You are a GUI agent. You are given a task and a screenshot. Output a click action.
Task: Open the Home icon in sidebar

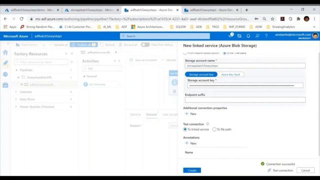tap(5, 52)
